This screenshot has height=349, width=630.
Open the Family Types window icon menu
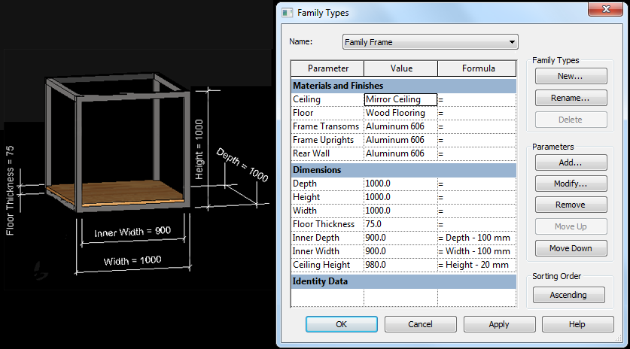[287, 13]
